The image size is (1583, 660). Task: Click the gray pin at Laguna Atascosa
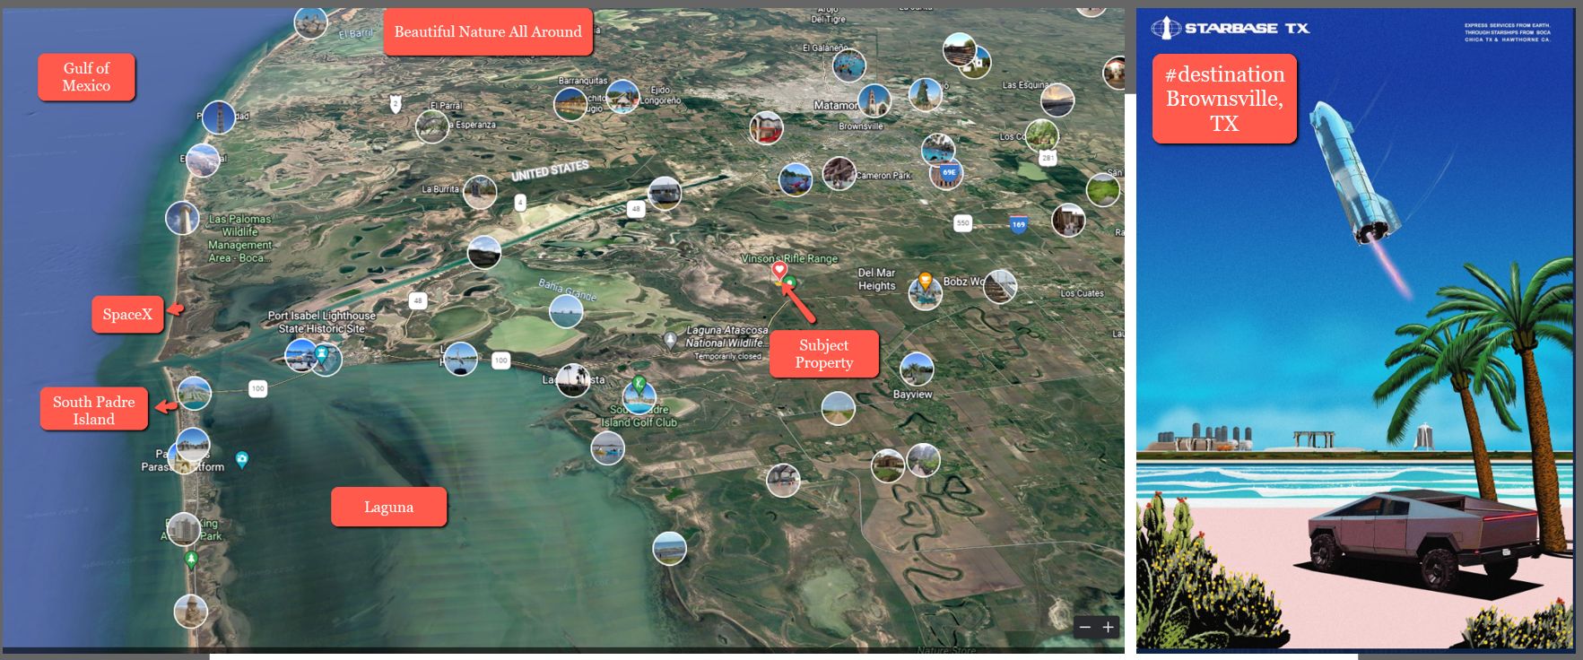(x=670, y=340)
